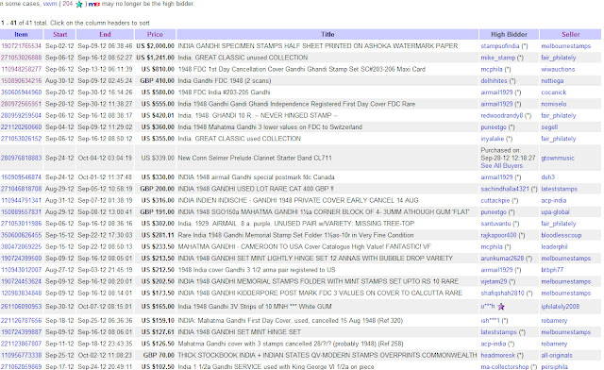Open item 190721765534
Image resolution: width=604 pixels, height=370 pixels.
tap(21, 46)
